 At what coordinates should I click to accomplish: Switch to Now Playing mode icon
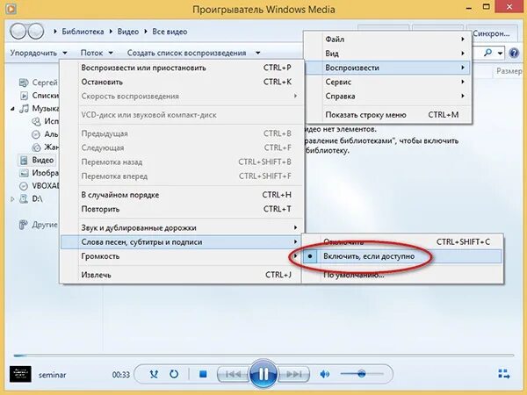[x=504, y=374]
